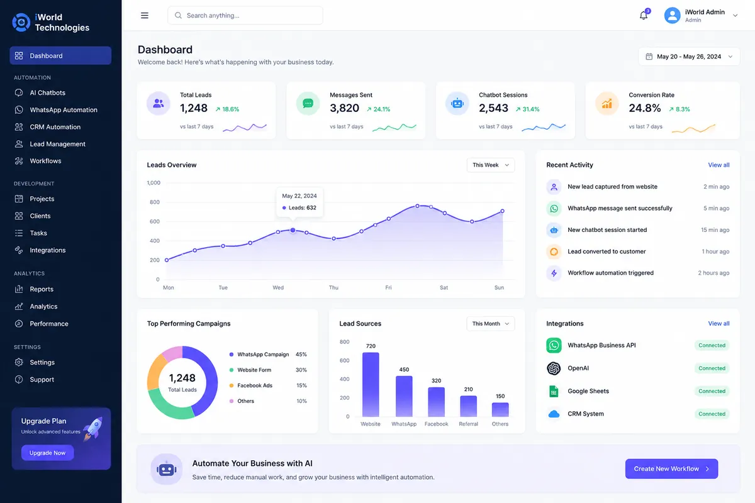The height and width of the screenshot is (503, 755).
Task: Select Dashboard in the sidebar
Action: point(60,55)
